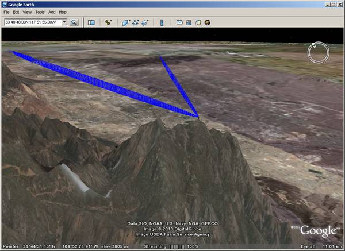Click the Eye alt 11.01 km readout
Screen dimensions: 345x251
pos(321,246)
